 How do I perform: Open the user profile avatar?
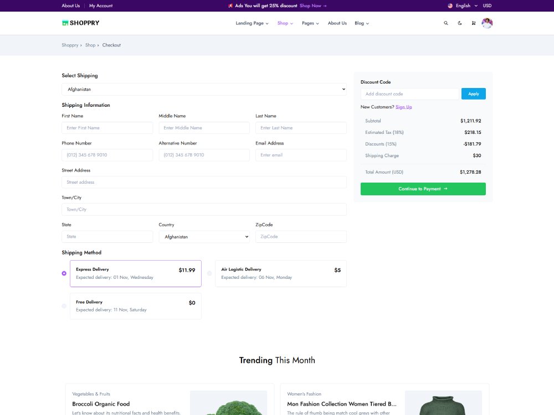(487, 23)
